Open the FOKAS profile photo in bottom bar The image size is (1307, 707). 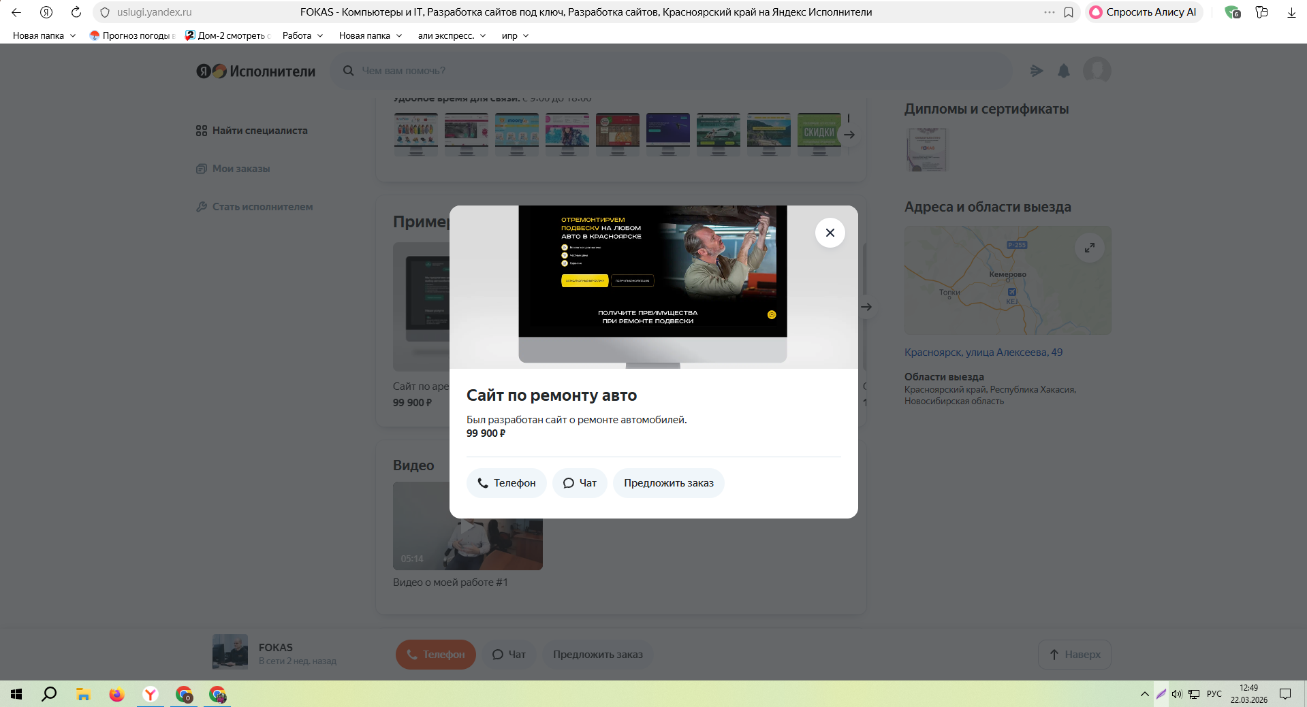pyautogui.click(x=230, y=652)
